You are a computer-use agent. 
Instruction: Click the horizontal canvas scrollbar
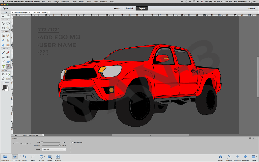(150, 135)
